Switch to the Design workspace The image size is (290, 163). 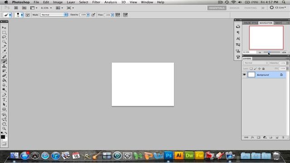tap(234, 8)
